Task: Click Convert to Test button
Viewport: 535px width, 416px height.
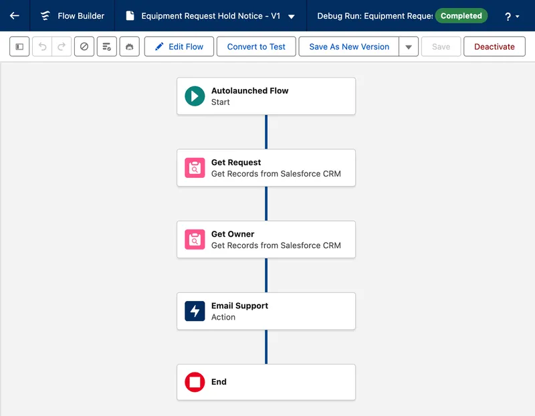Action: (x=256, y=46)
